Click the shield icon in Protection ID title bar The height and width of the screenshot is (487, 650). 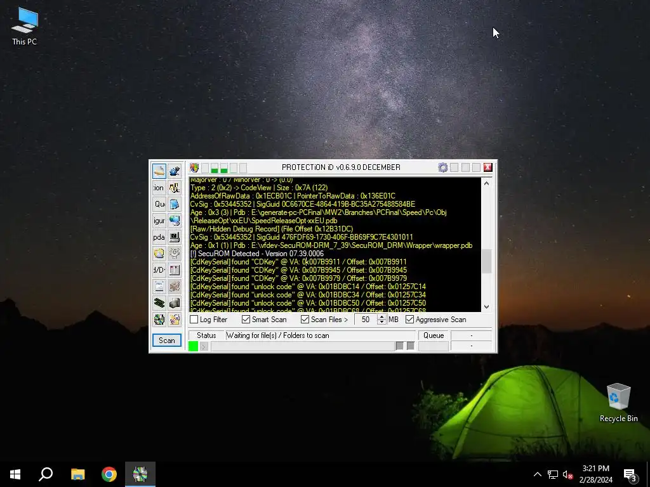pyautogui.click(x=194, y=167)
